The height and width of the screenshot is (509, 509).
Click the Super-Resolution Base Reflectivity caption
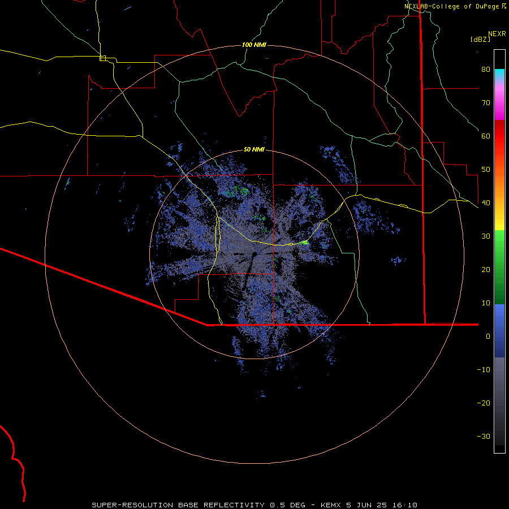(x=255, y=505)
